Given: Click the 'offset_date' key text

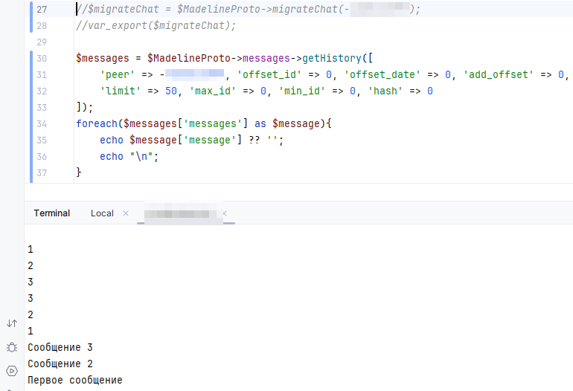Looking at the screenshot, I should click(382, 75).
